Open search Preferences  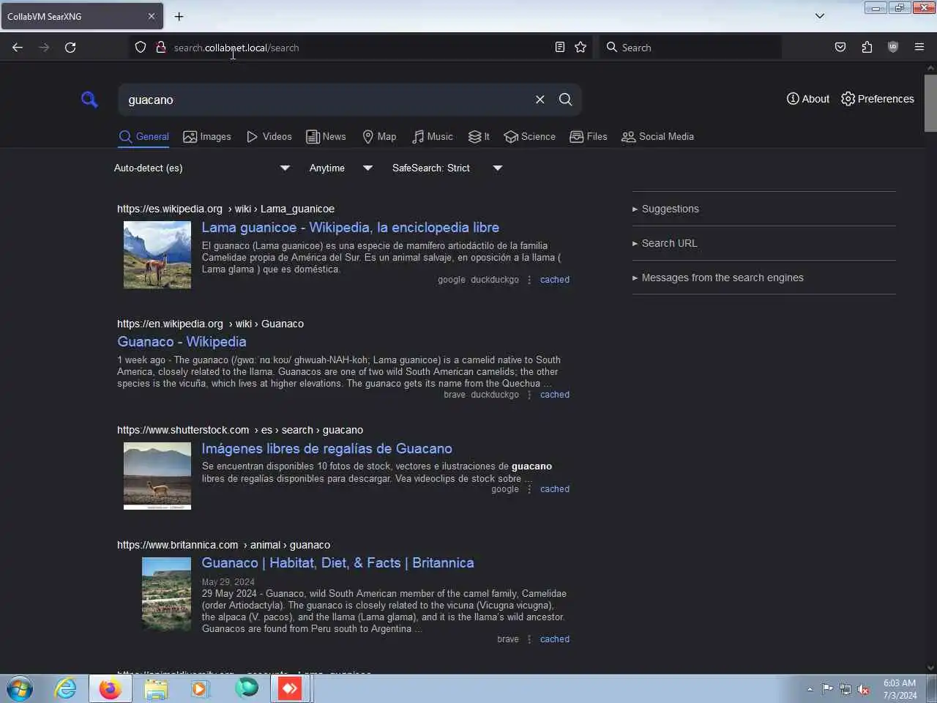[877, 99]
